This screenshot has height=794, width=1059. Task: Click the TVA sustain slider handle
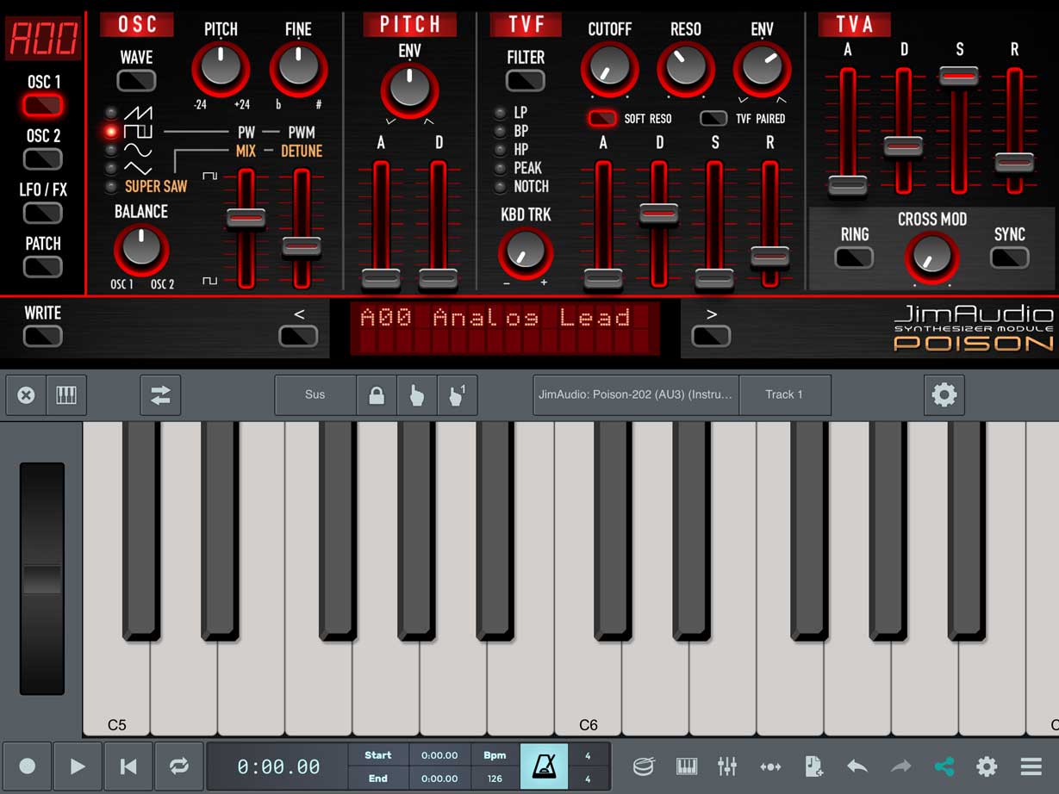(959, 77)
